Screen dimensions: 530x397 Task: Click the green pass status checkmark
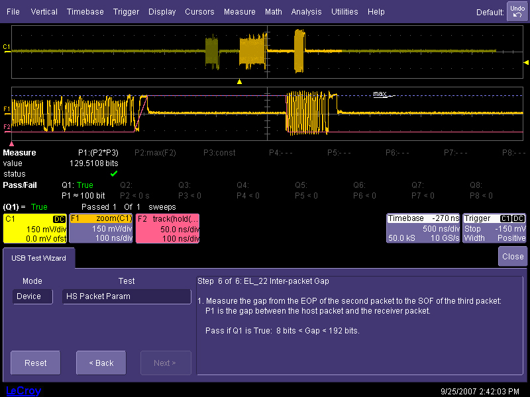(x=114, y=173)
